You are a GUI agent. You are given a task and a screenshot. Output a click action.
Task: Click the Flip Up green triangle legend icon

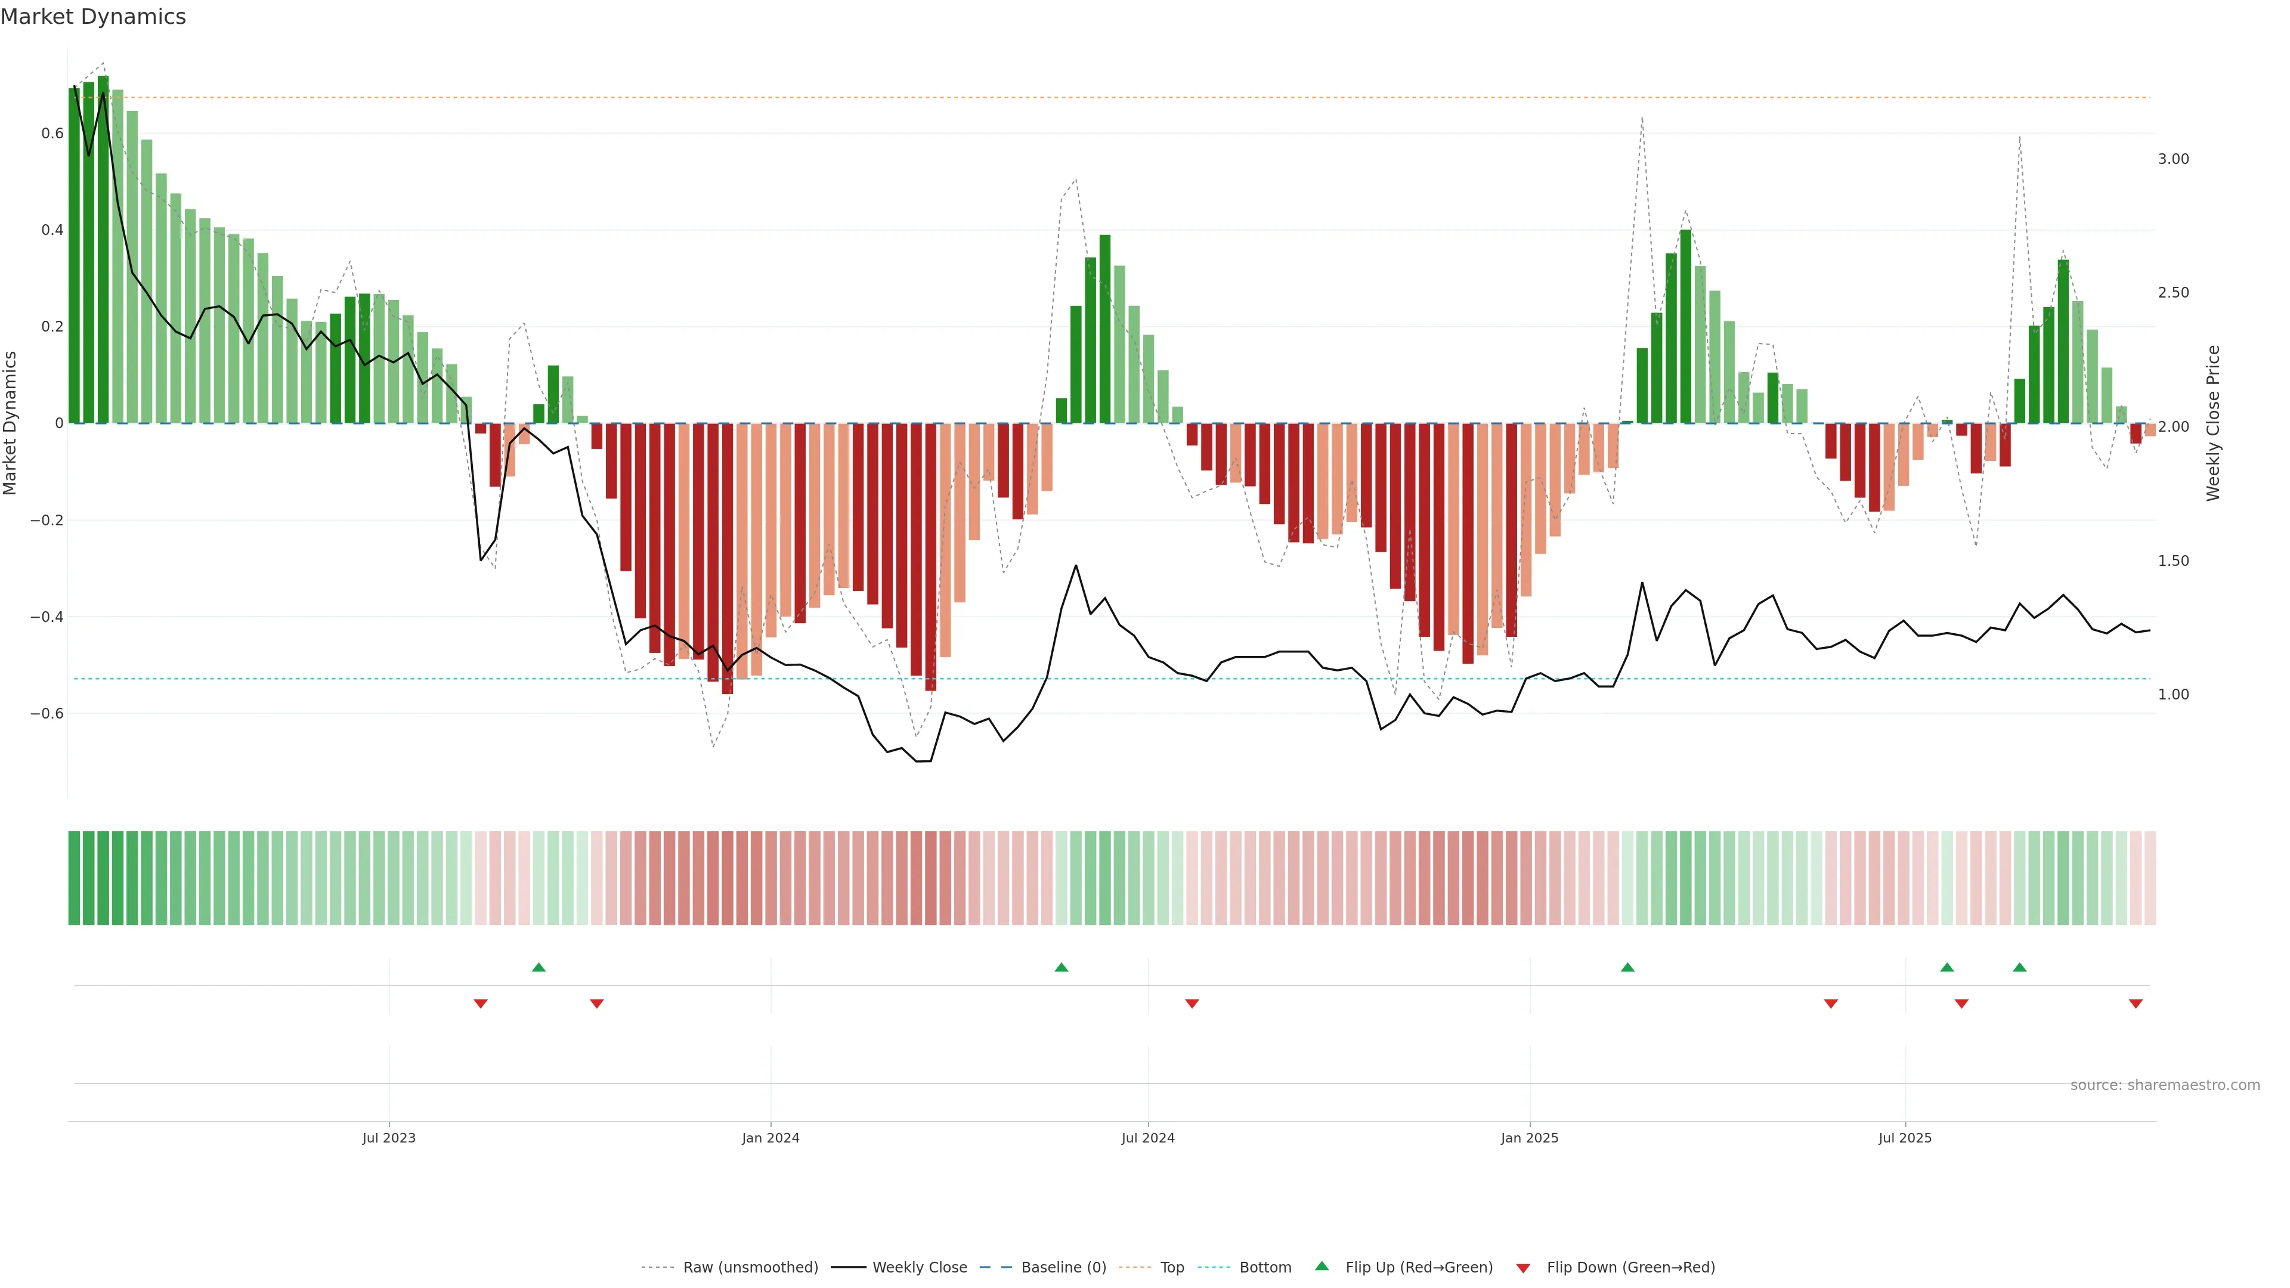click(x=1322, y=1266)
